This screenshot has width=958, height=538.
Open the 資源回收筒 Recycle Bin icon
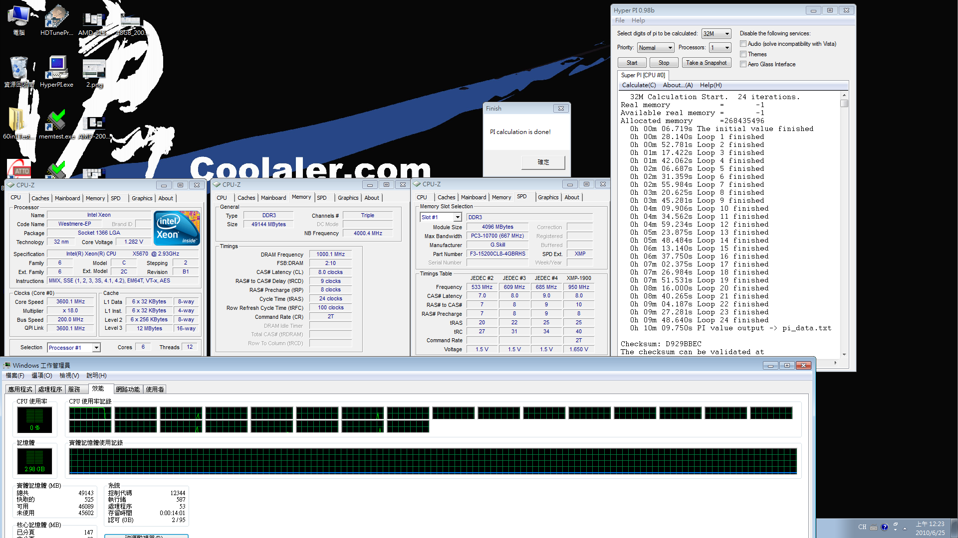[19, 72]
